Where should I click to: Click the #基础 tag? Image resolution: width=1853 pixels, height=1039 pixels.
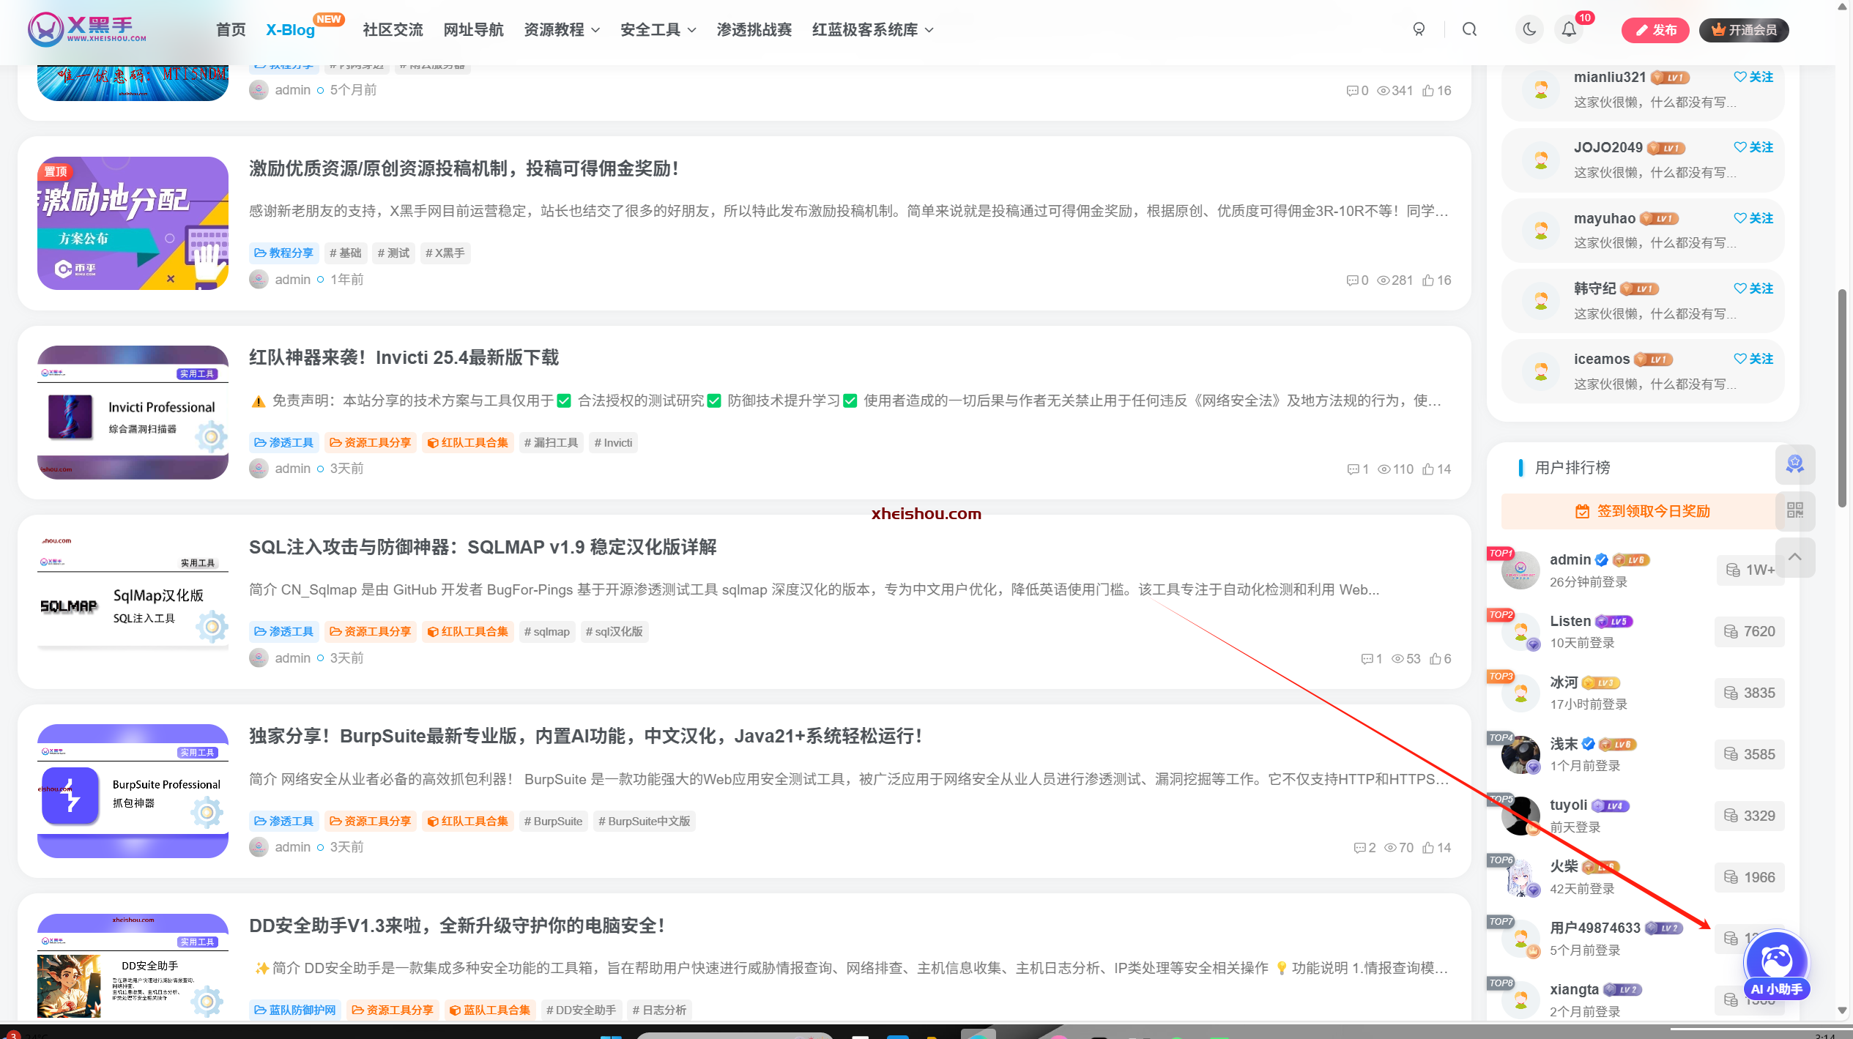[x=346, y=253]
